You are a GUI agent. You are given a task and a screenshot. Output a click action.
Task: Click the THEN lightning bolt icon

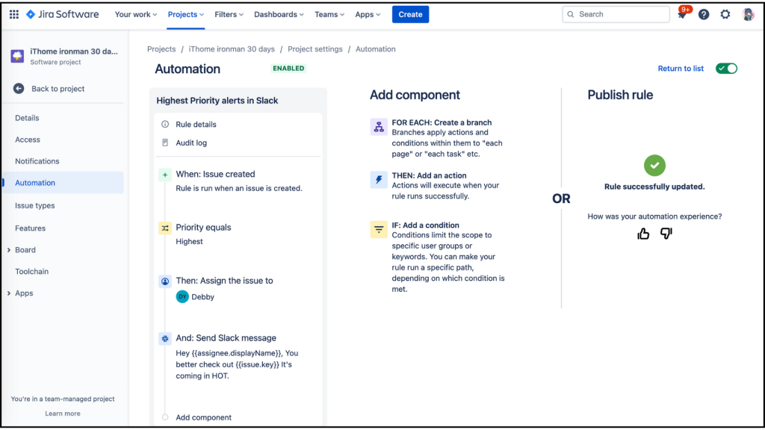pos(379,179)
